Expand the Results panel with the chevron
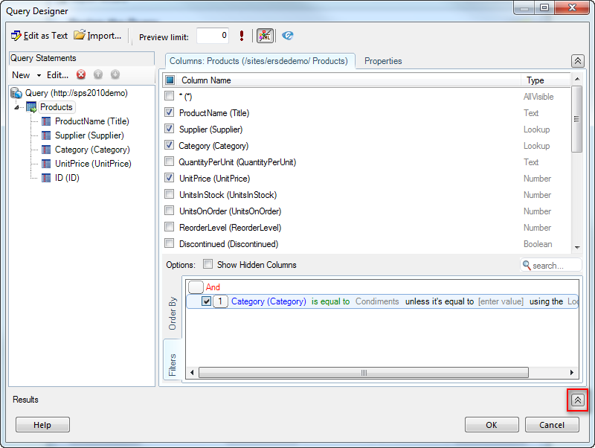 coord(578,400)
